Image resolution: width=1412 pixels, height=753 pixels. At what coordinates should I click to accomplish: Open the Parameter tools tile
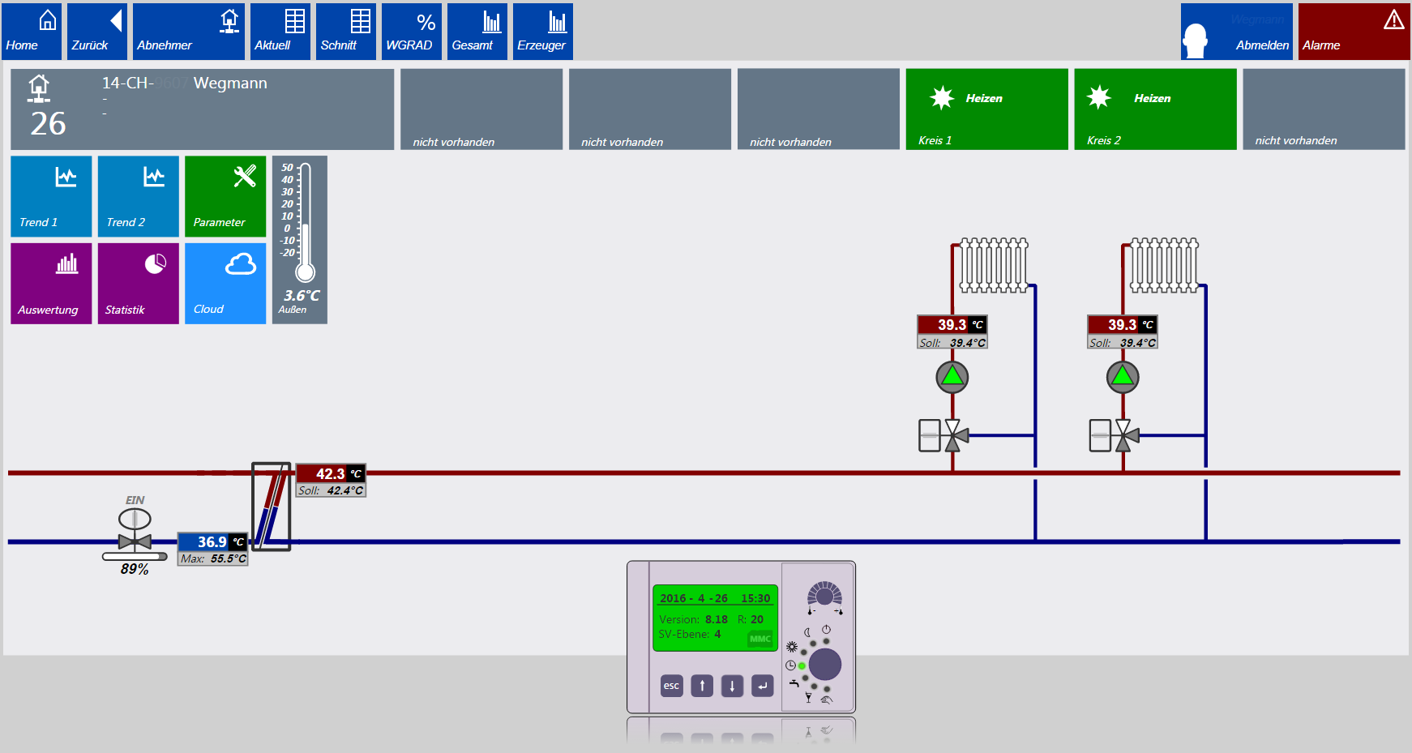coord(225,196)
